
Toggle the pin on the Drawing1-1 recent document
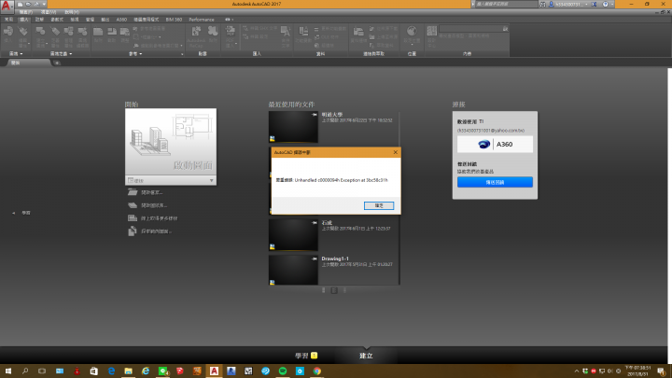tap(315, 259)
